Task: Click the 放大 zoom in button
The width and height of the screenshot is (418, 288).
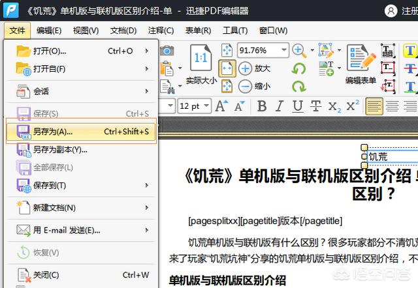Action: point(254,68)
